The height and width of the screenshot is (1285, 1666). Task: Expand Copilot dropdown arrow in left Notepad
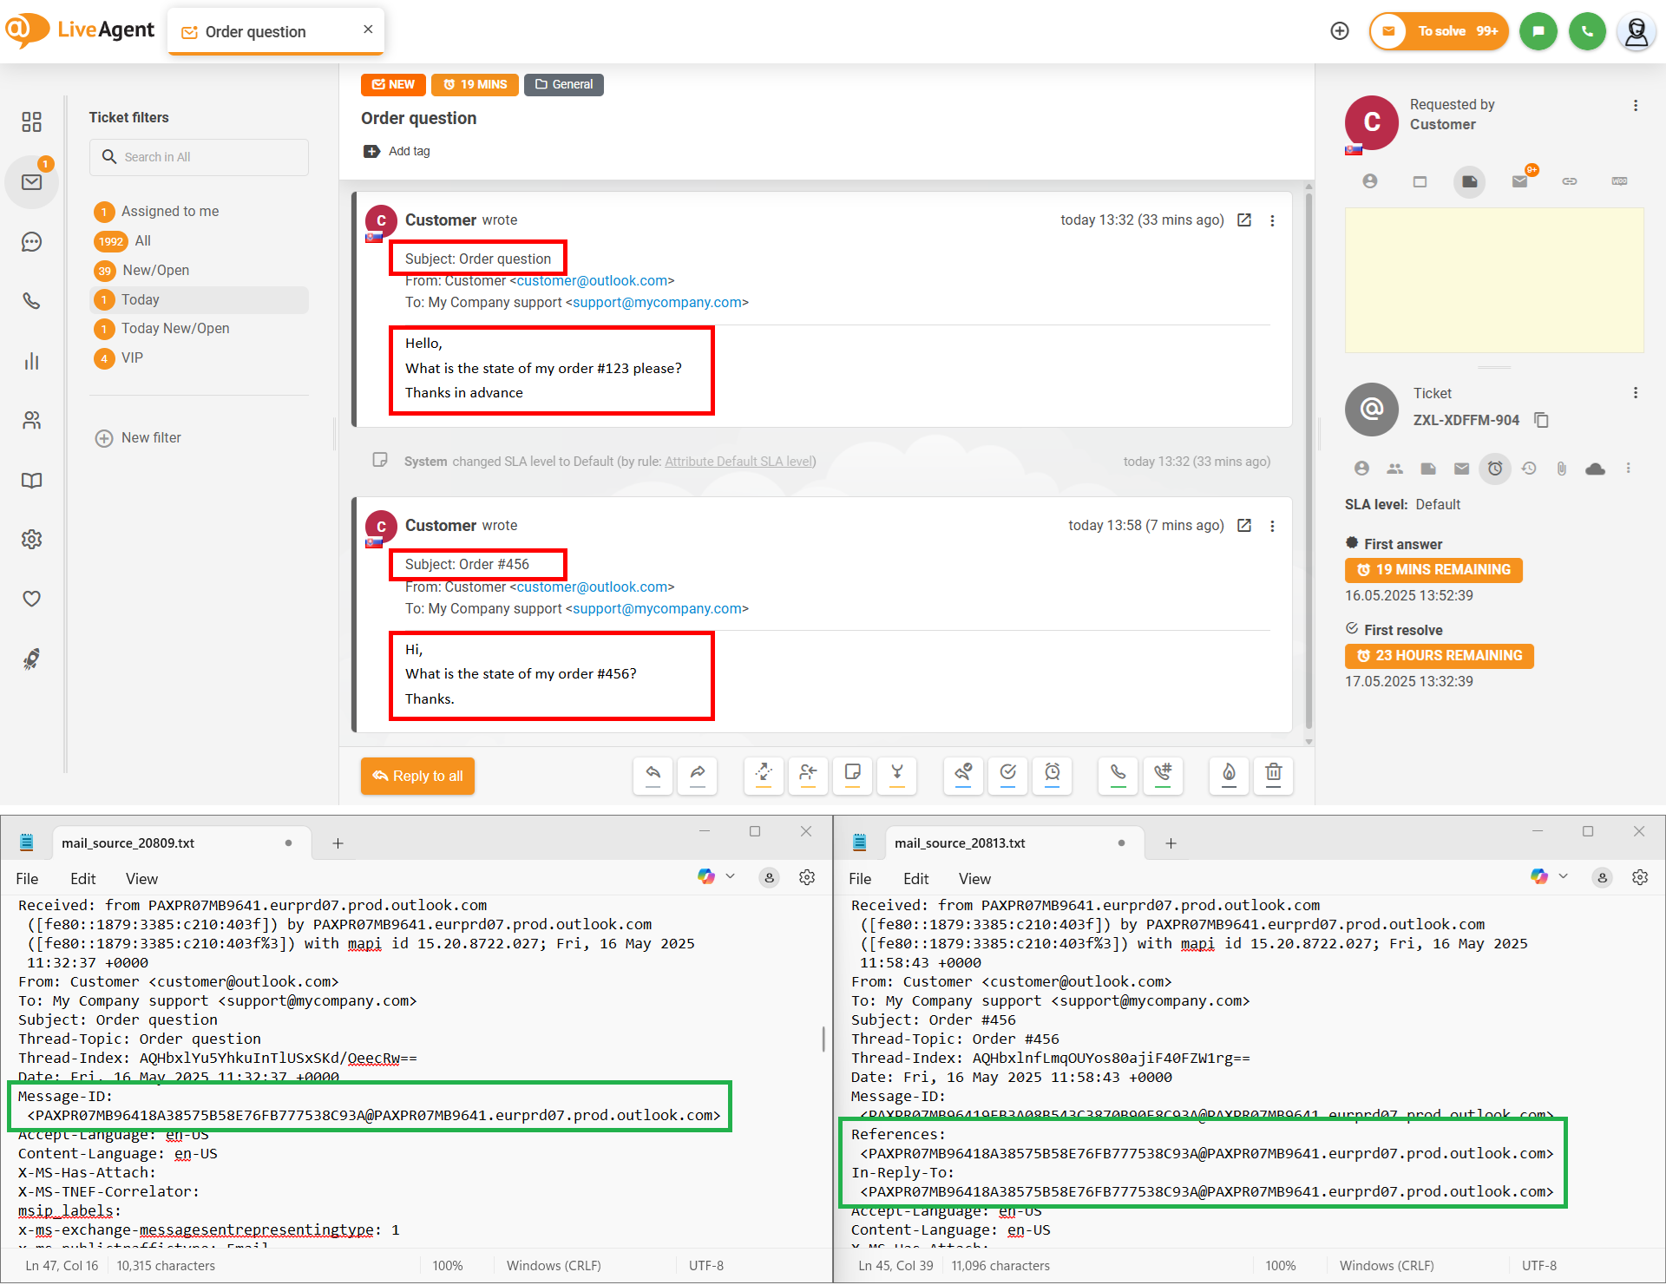[731, 876]
